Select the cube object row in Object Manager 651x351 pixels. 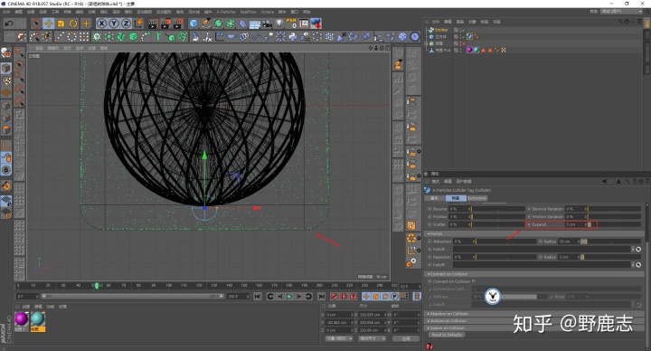click(x=440, y=36)
